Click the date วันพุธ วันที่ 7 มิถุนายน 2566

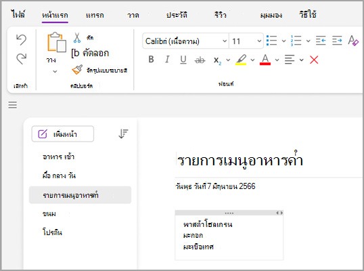click(x=215, y=186)
